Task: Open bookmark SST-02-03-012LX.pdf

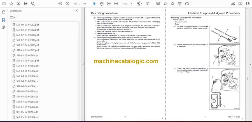Action: 27,40
